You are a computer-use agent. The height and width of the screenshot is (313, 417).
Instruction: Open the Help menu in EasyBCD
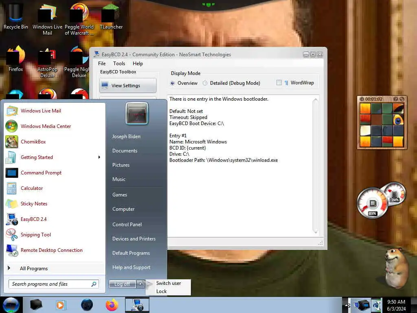pyautogui.click(x=138, y=63)
